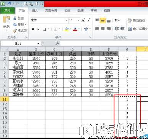Click the phonetic guide (文) icon
This screenshot has height=139, width=148.
pyautogui.click(x=86, y=29)
